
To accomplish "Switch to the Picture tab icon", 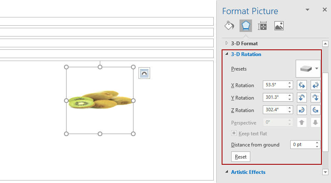I will [x=279, y=26].
